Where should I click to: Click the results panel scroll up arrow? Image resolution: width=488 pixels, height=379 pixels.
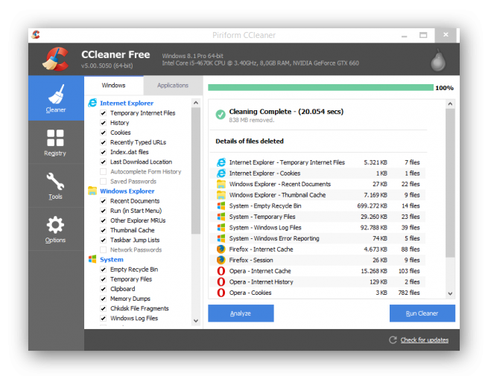point(450,104)
